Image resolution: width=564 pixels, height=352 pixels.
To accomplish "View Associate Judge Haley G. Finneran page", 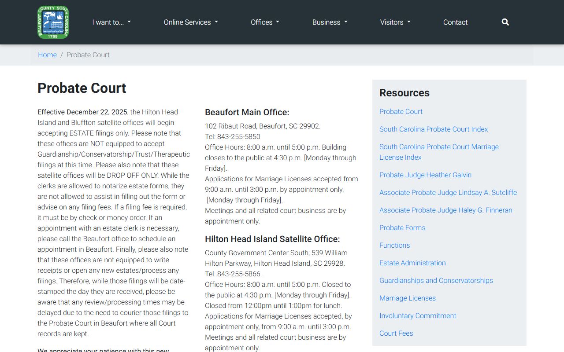I will 446,210.
